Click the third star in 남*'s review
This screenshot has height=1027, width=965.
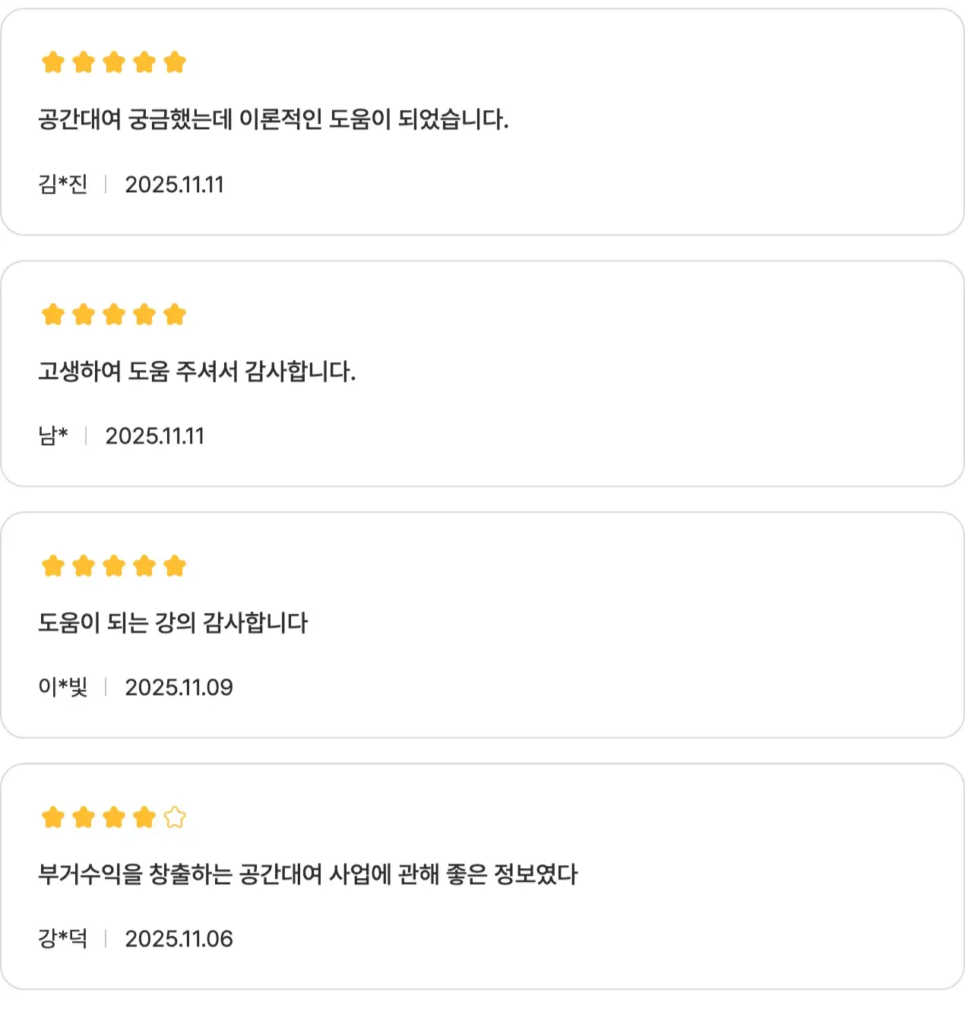tap(114, 314)
